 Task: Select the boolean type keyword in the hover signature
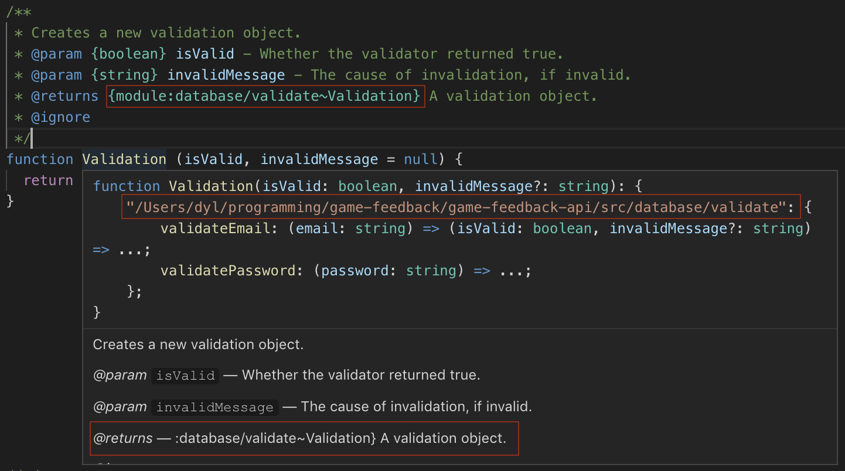coord(367,186)
